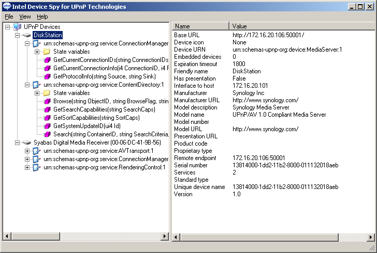Select the Friendly name property row

click(x=273, y=71)
